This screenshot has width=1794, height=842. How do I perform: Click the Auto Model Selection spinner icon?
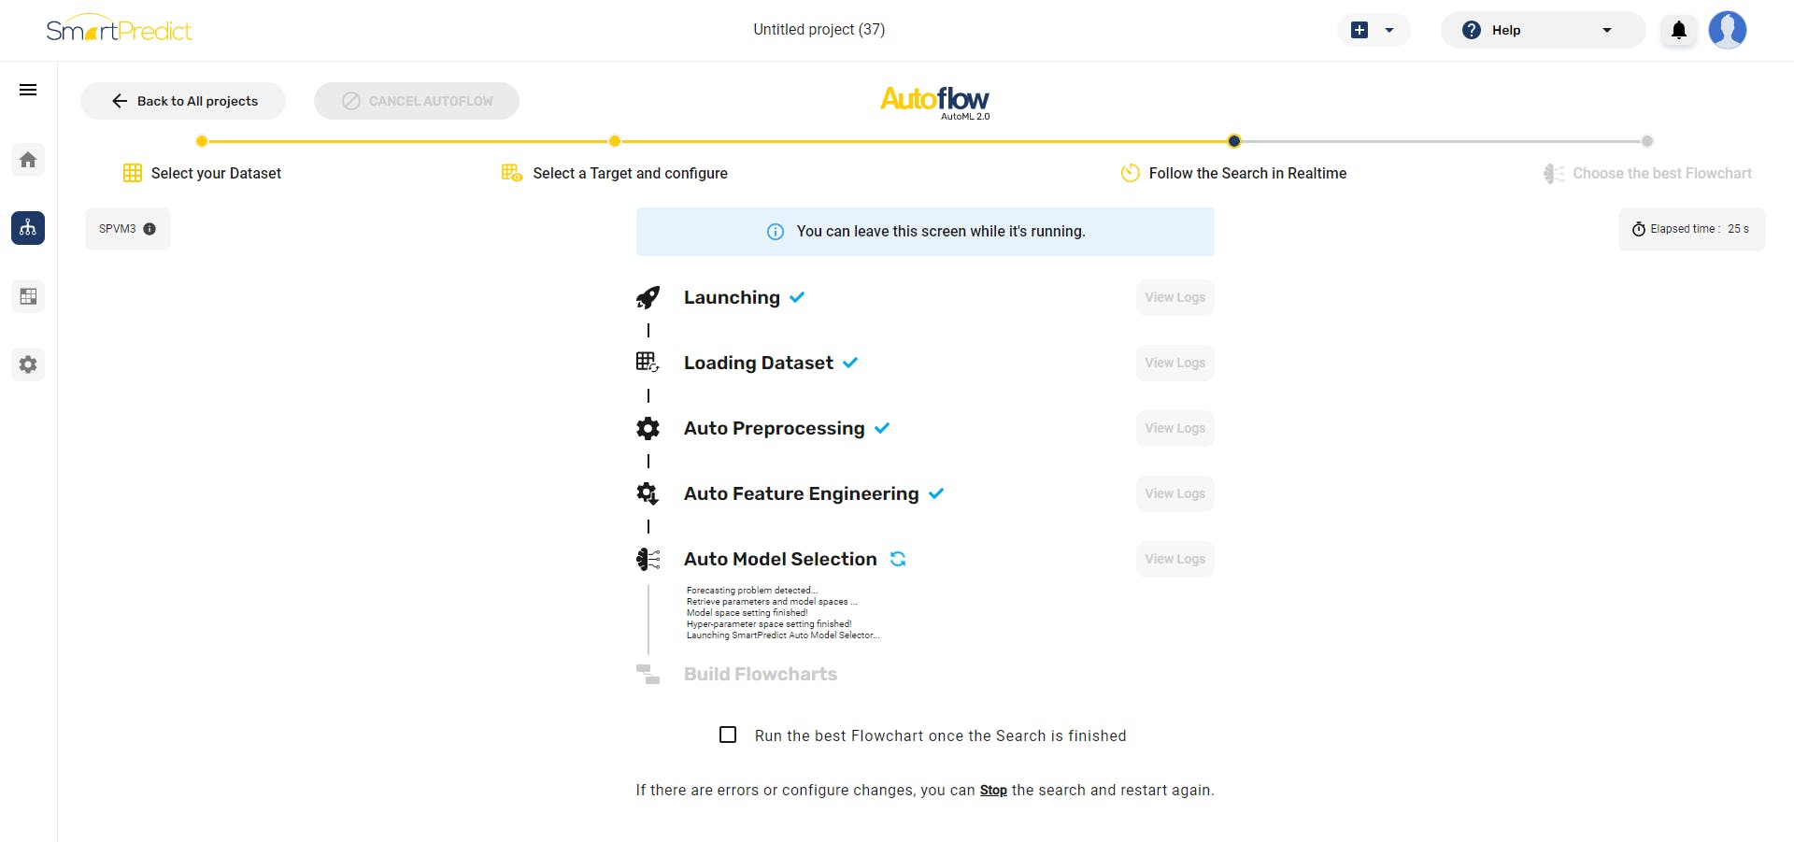[898, 559]
